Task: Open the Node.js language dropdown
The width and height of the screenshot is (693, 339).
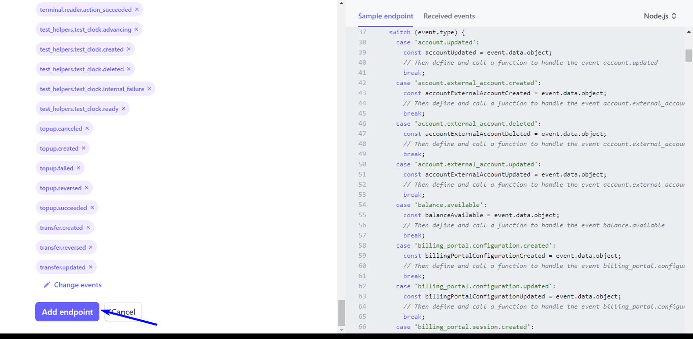Action: tap(660, 16)
